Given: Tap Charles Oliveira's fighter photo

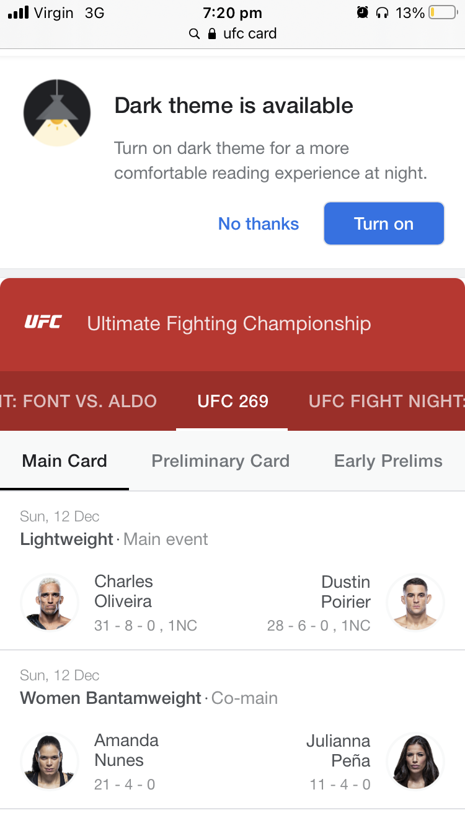Looking at the screenshot, I should pyautogui.click(x=50, y=602).
